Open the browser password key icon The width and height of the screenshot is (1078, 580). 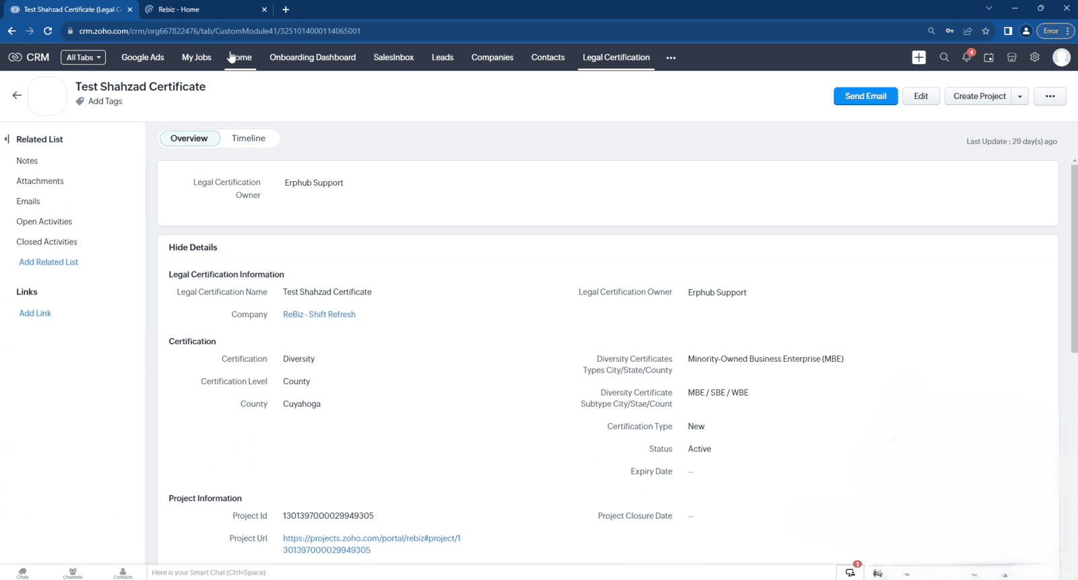coord(949,31)
